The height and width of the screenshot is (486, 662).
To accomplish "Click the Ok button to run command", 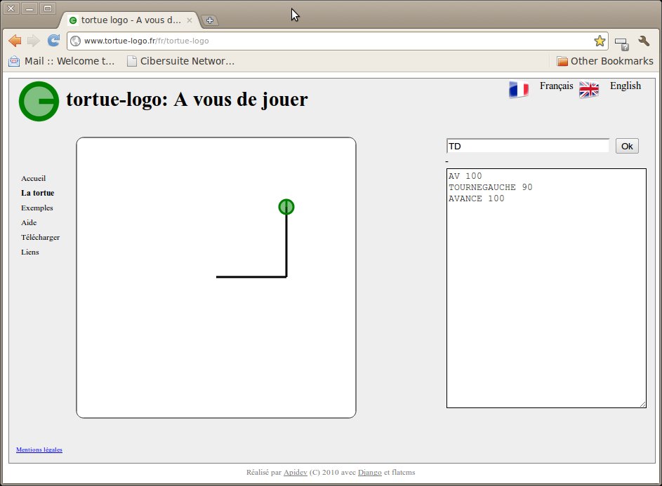I will click(627, 146).
